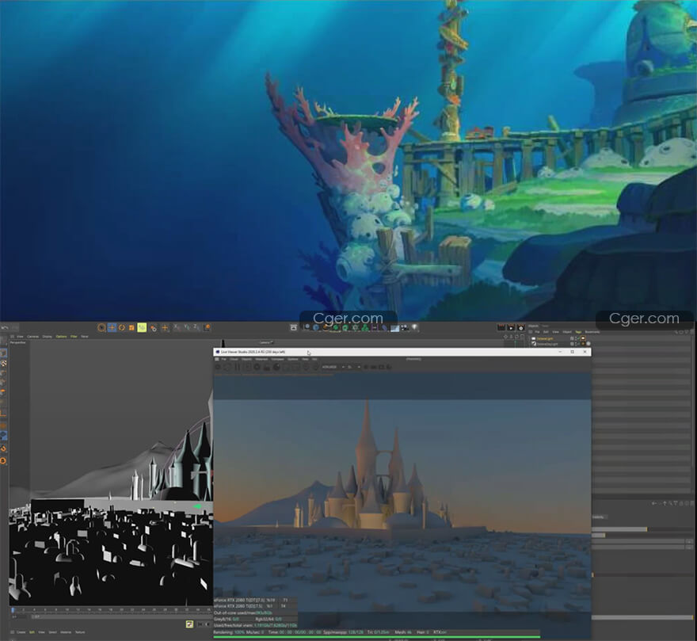
Task: Click the floor/sky environment icon
Action: 394,328
